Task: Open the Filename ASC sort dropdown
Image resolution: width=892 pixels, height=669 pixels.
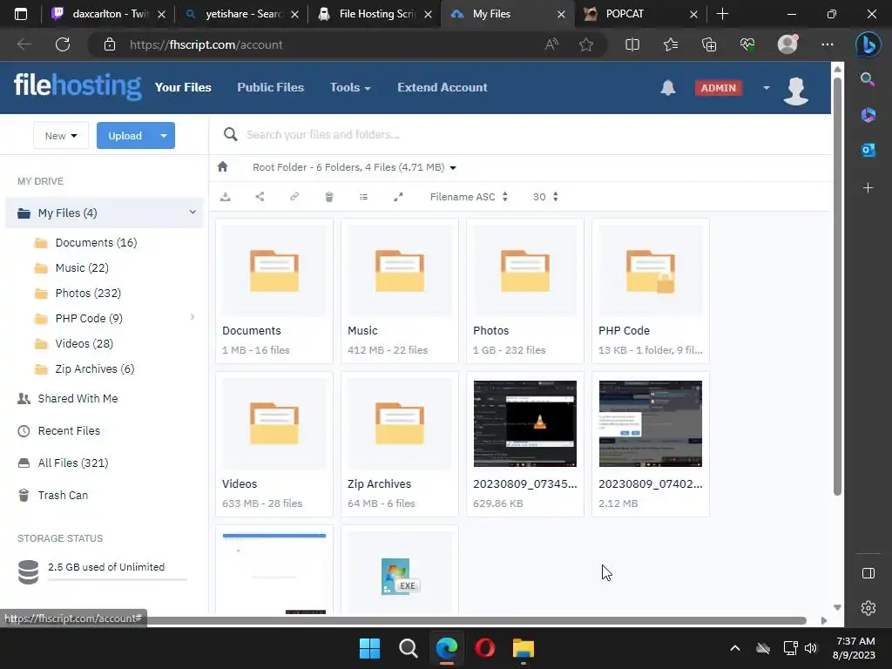Action: tap(469, 197)
